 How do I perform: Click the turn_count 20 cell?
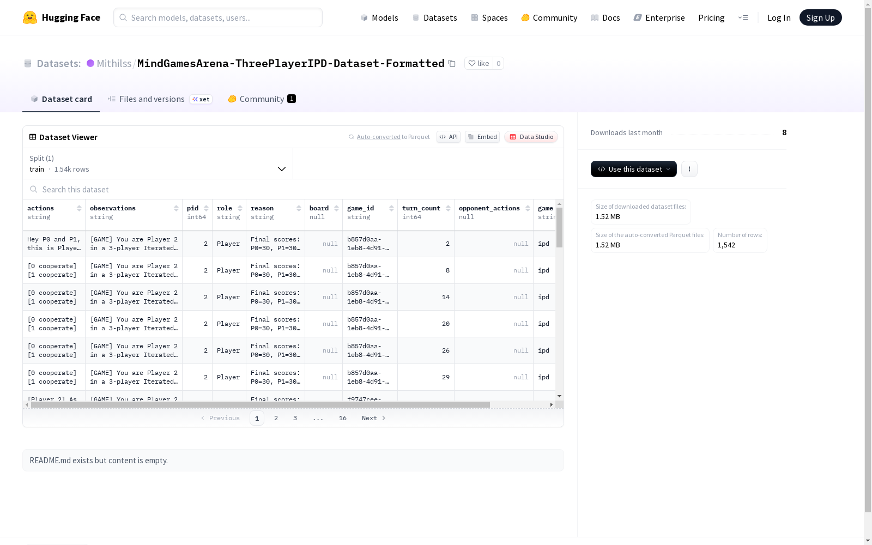[426, 324]
